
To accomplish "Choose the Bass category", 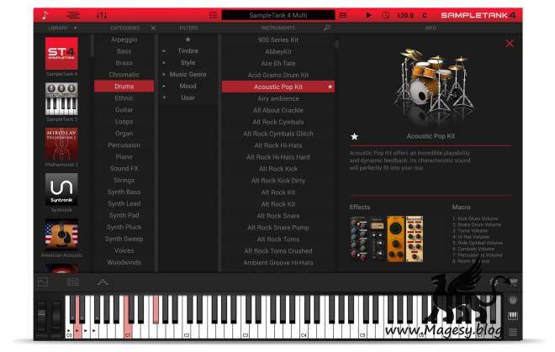I will click(124, 51).
